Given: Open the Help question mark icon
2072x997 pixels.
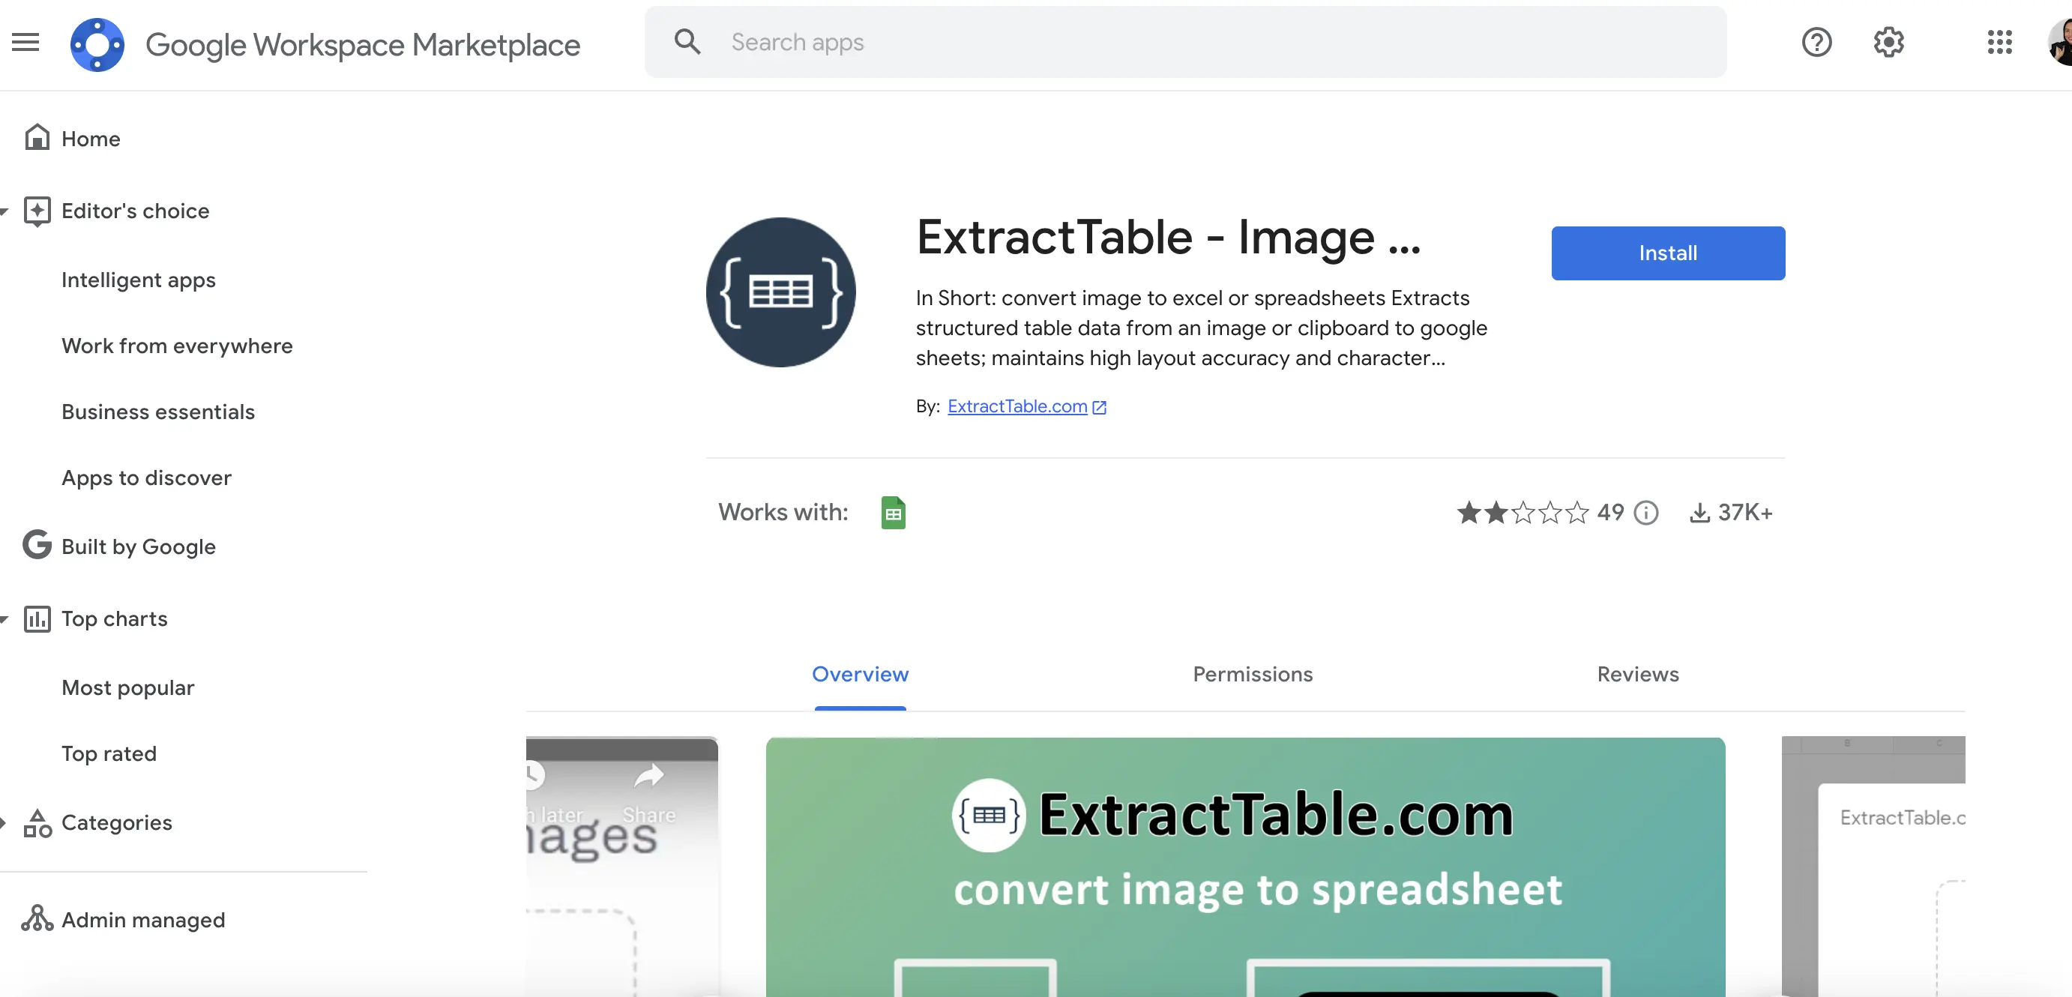Looking at the screenshot, I should click(x=1816, y=42).
